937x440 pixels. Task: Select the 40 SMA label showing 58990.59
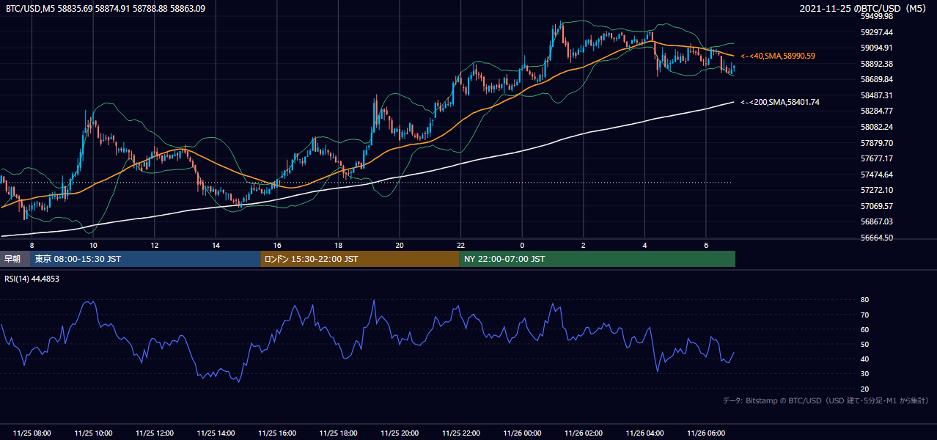tap(778, 56)
